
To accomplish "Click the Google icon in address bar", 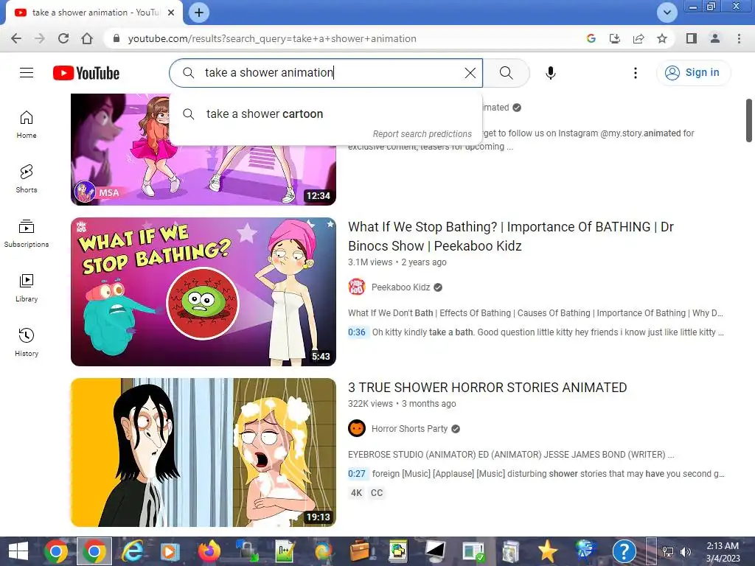I will click(x=591, y=38).
